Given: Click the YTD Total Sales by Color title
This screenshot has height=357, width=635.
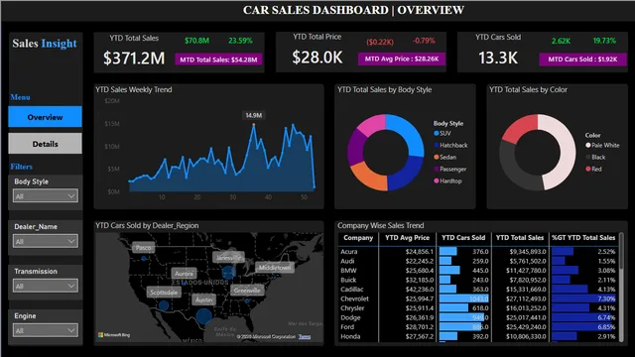Looking at the screenshot, I should 528,89.
